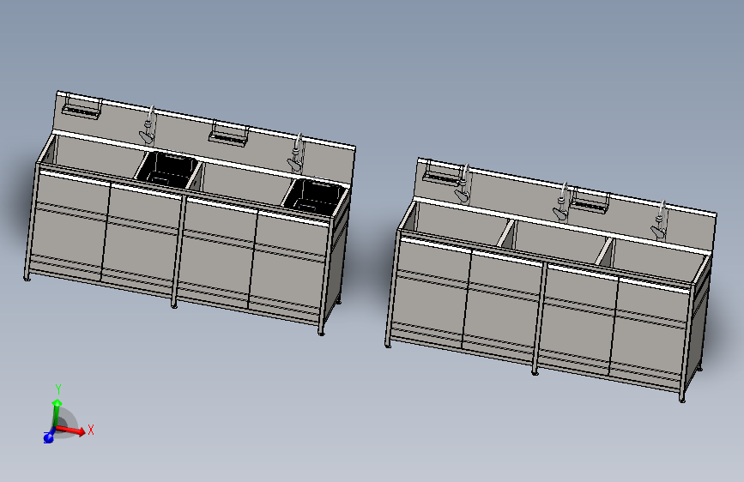This screenshot has width=744, height=482.
Task: Select the corner wall tray on the left unit backsplash
Action: (x=82, y=105)
